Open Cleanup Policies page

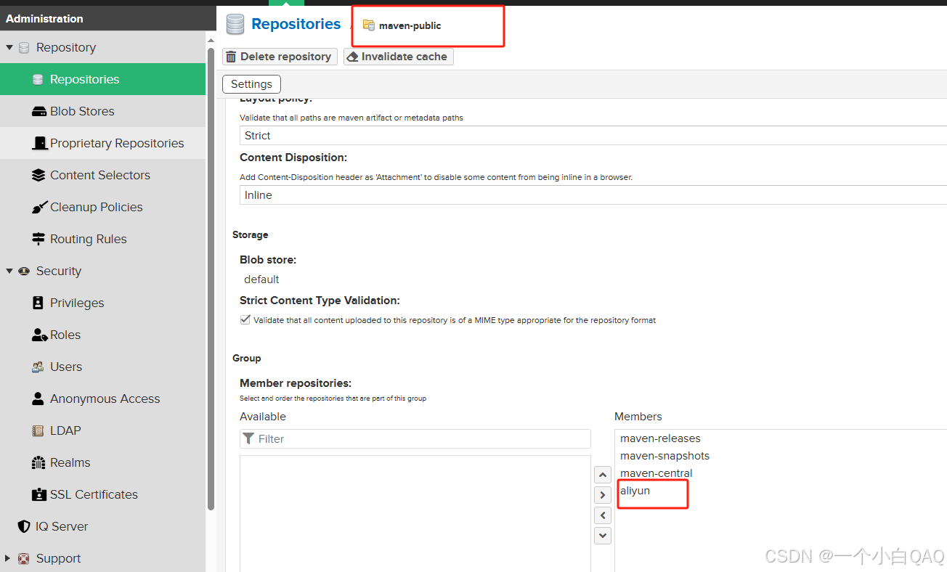[103, 207]
